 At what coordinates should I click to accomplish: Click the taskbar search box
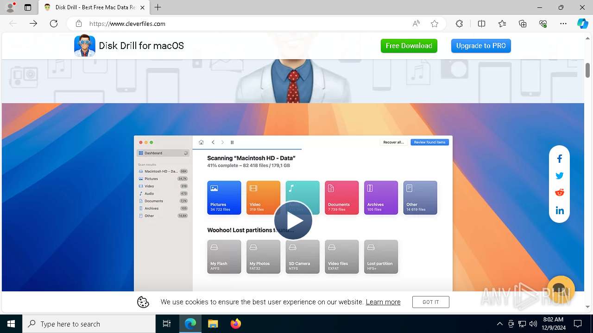[89, 324]
